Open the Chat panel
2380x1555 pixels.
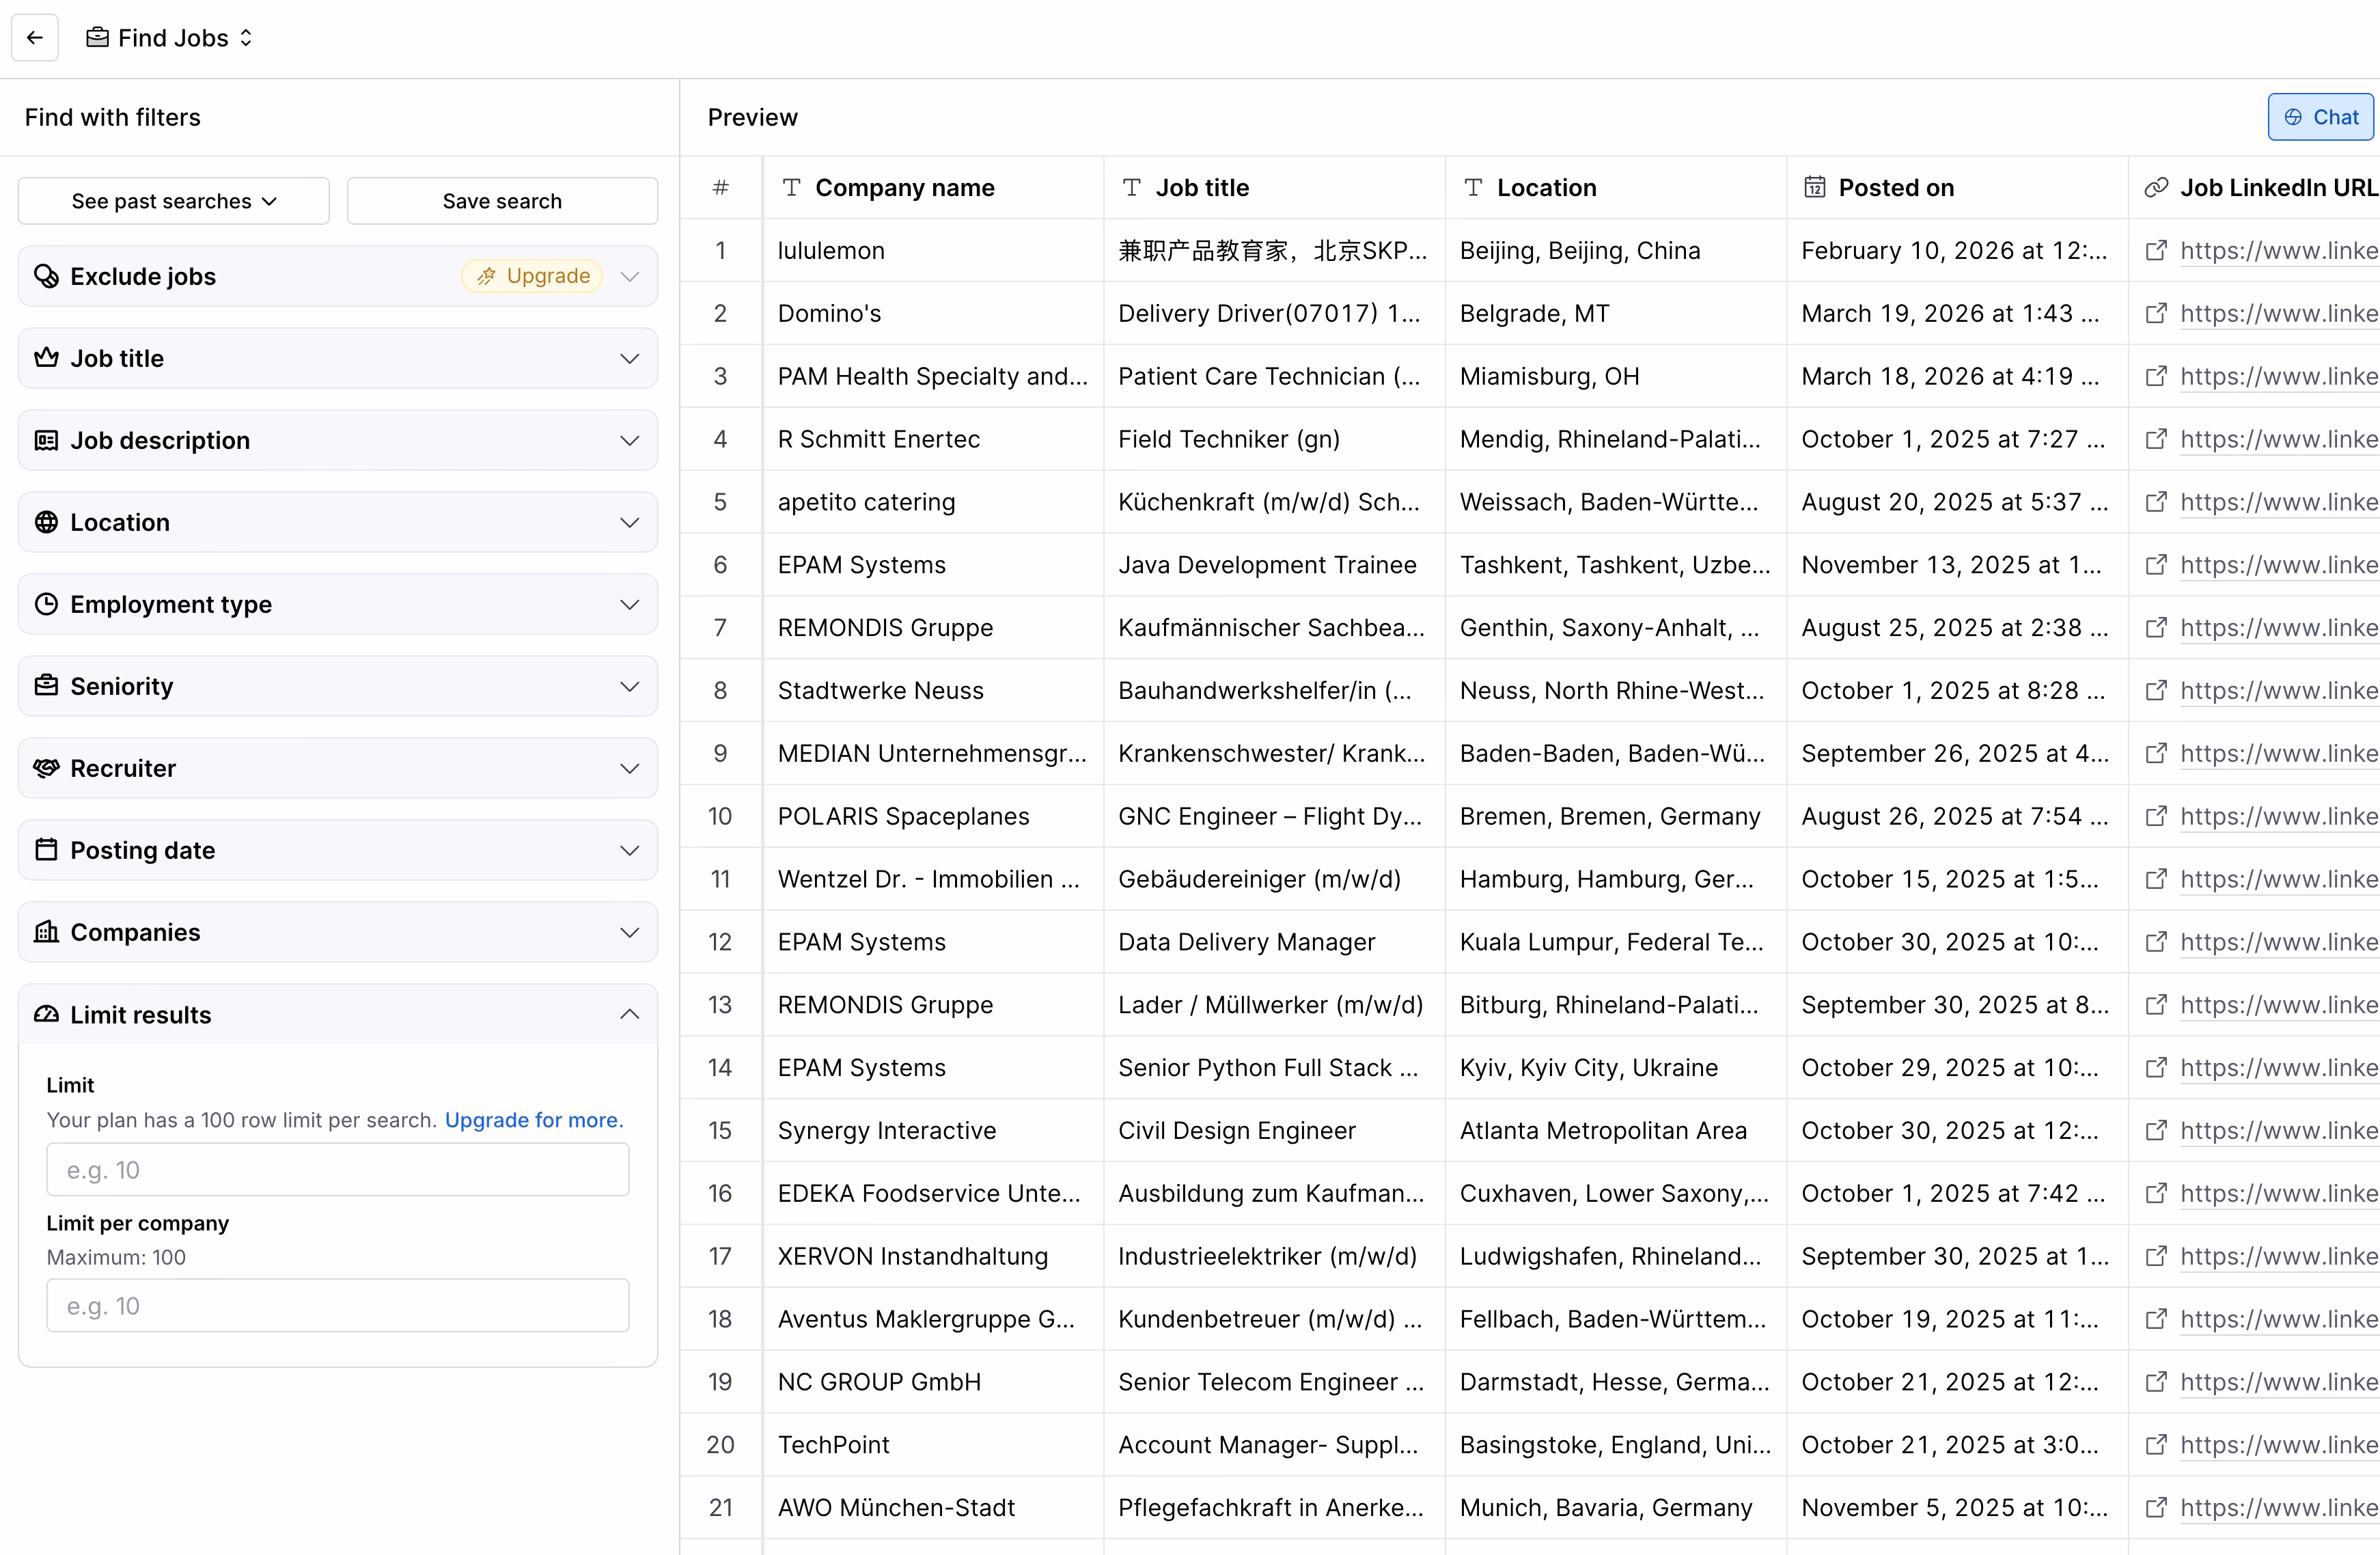[x=2320, y=117]
